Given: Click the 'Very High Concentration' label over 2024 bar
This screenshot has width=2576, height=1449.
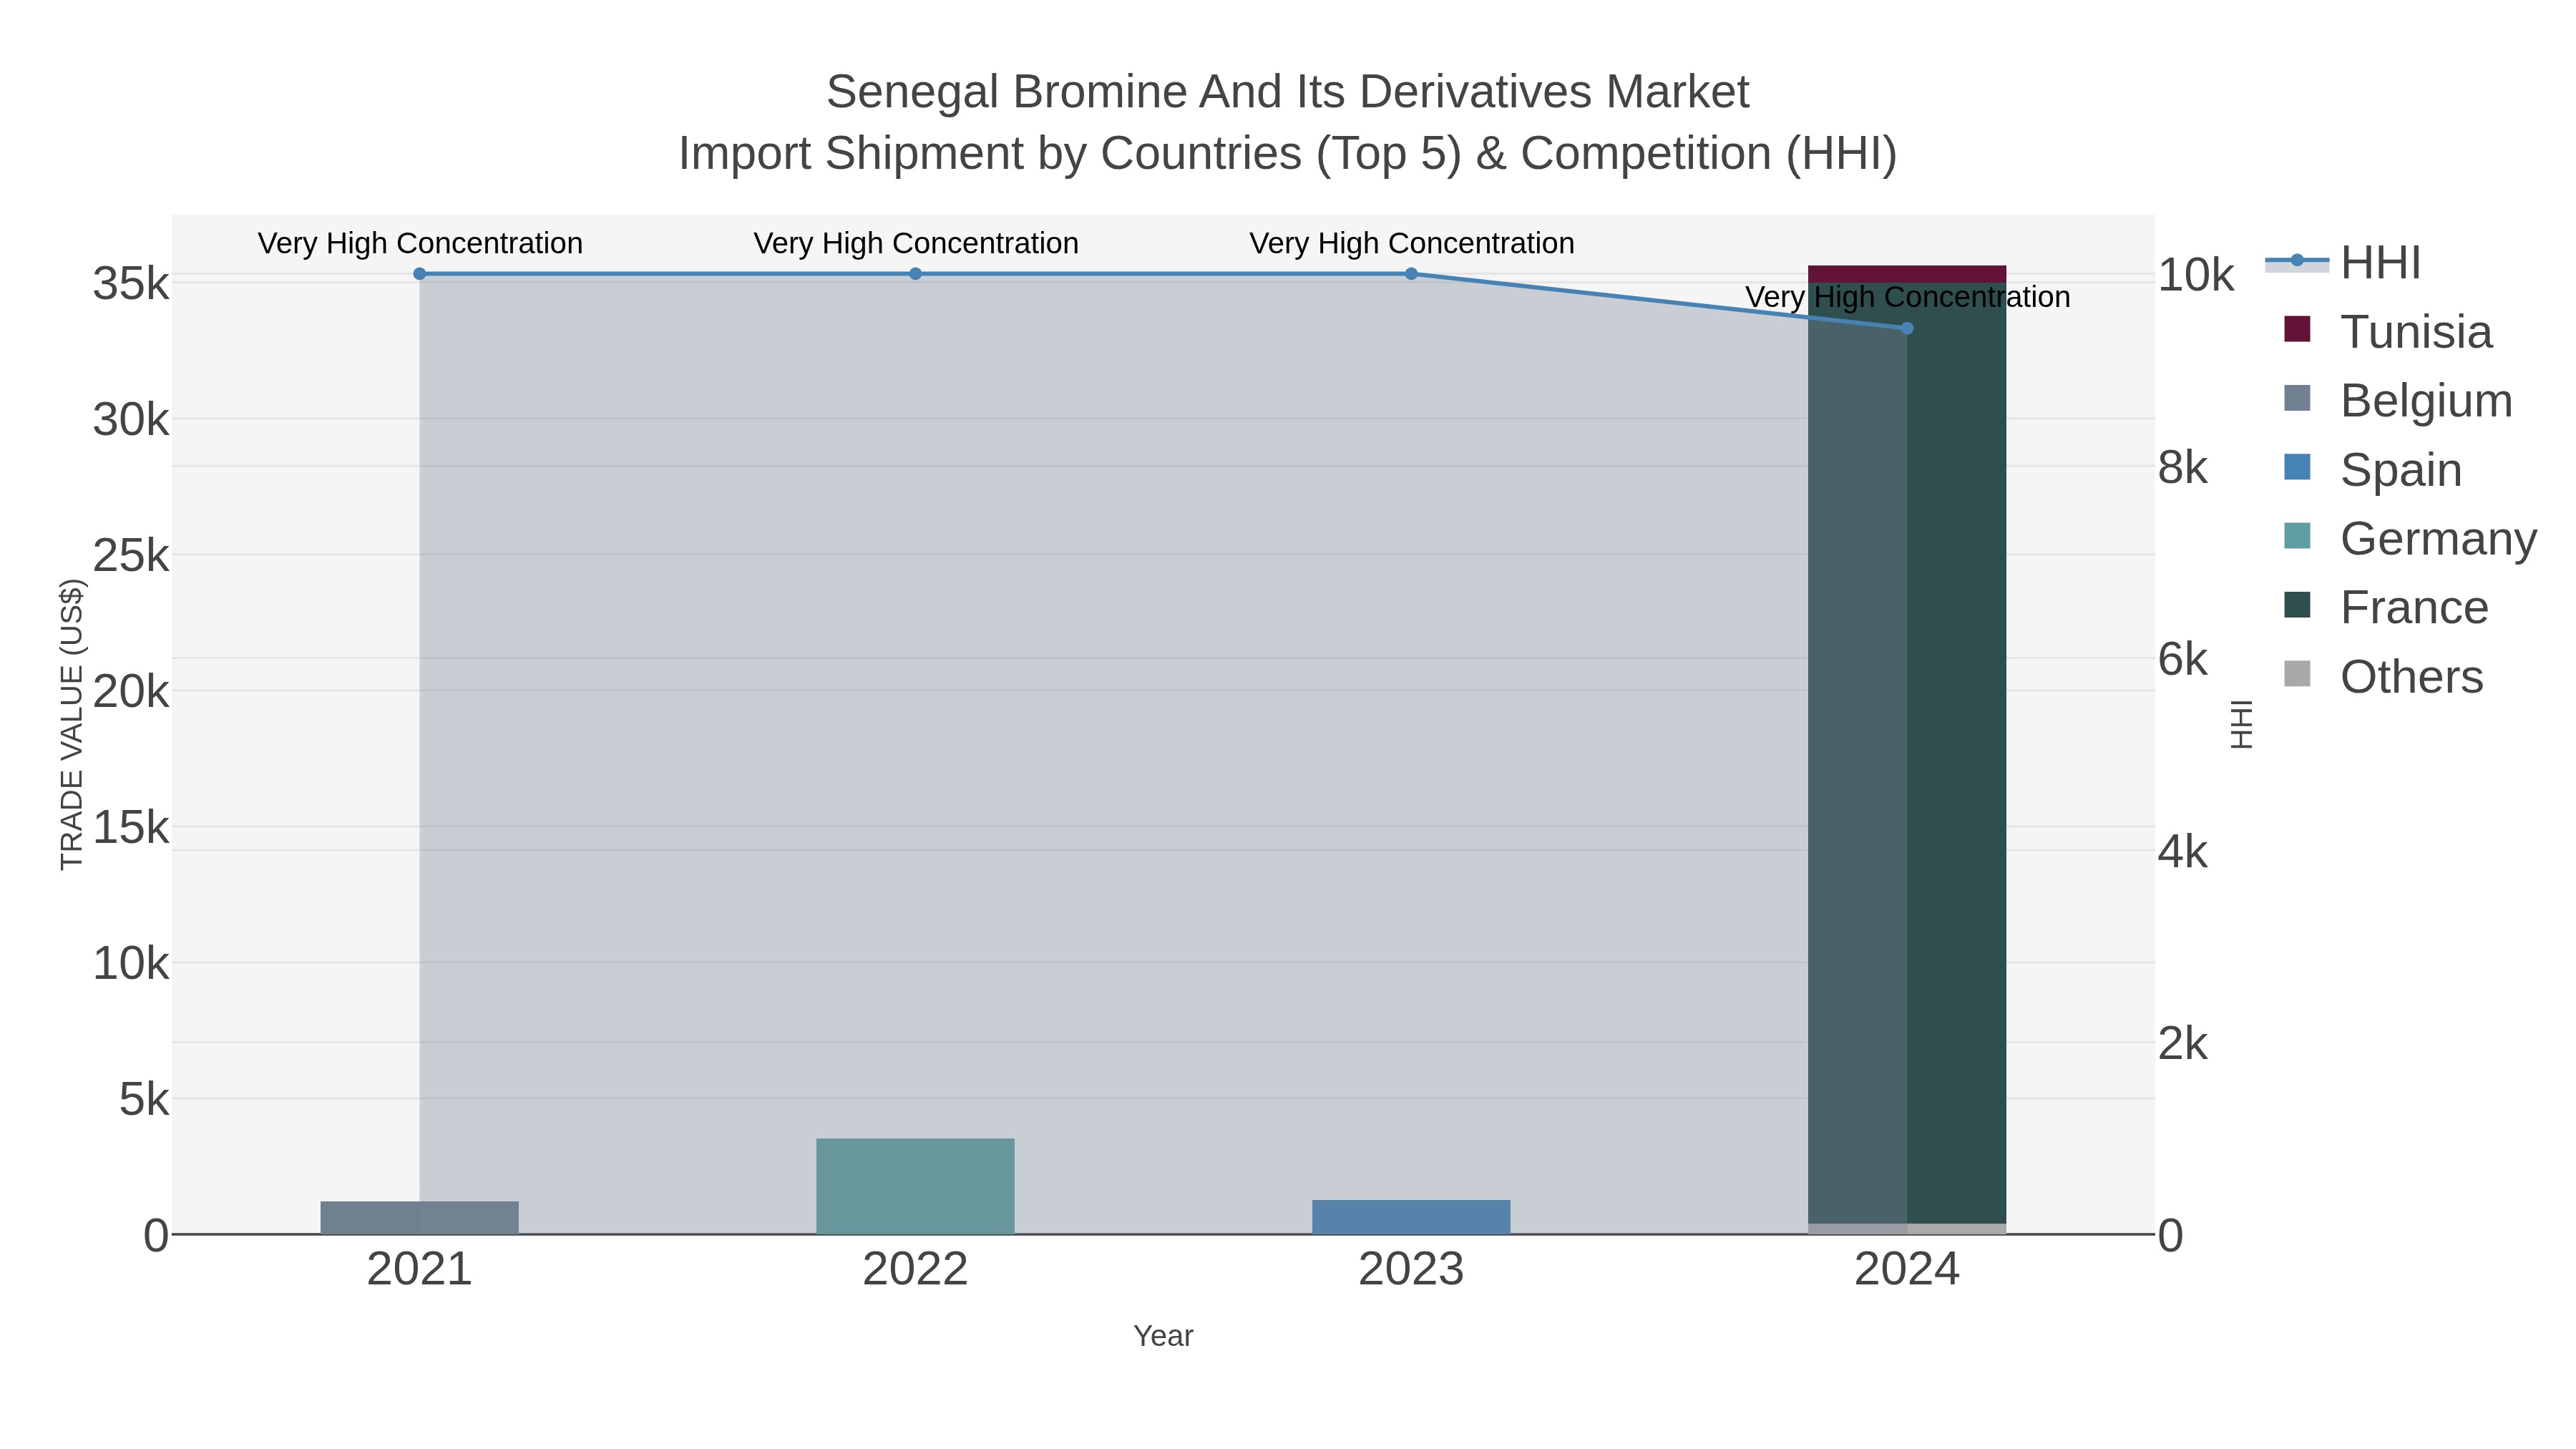Looking at the screenshot, I should click(1907, 297).
